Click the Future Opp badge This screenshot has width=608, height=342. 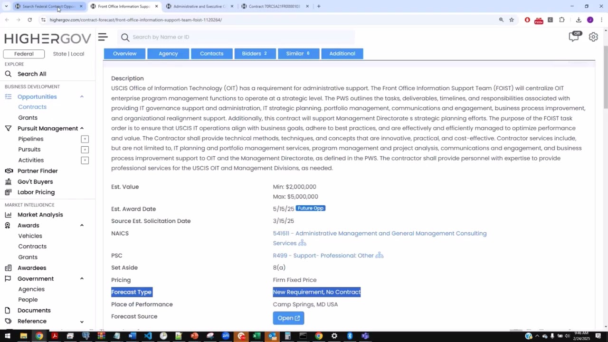310,208
